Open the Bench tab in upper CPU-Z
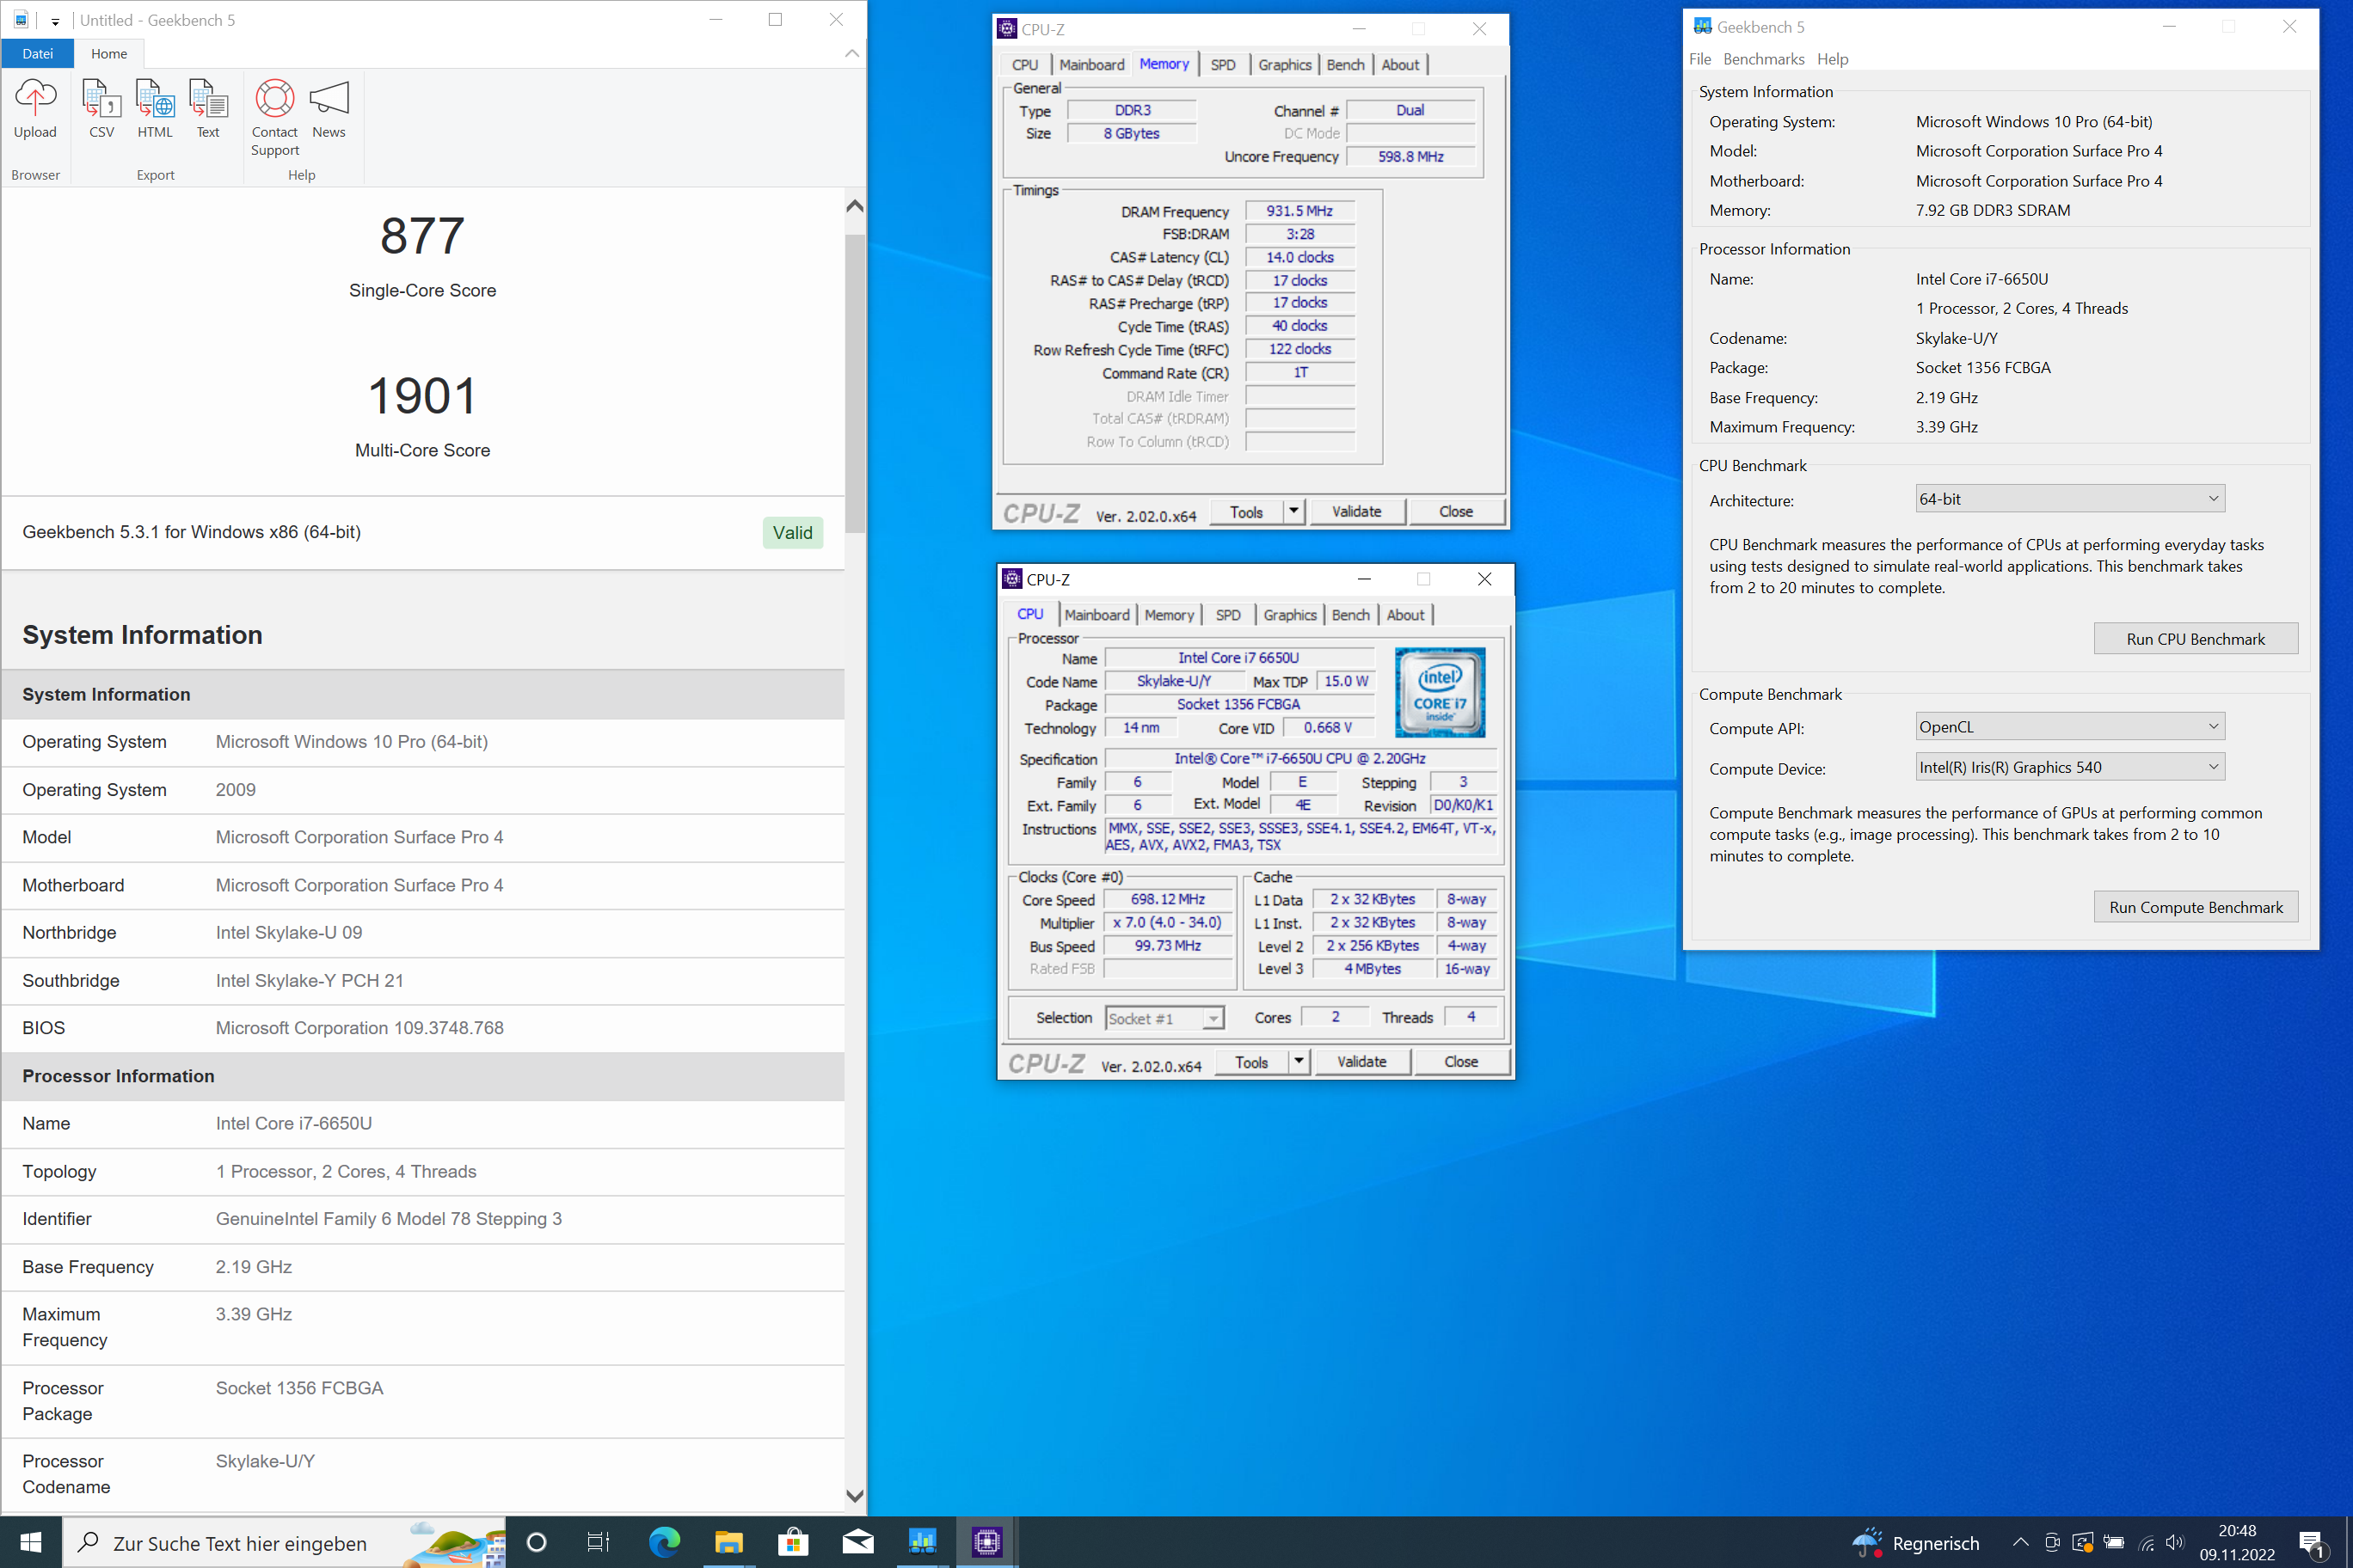Image resolution: width=2353 pixels, height=1568 pixels. tap(1344, 65)
